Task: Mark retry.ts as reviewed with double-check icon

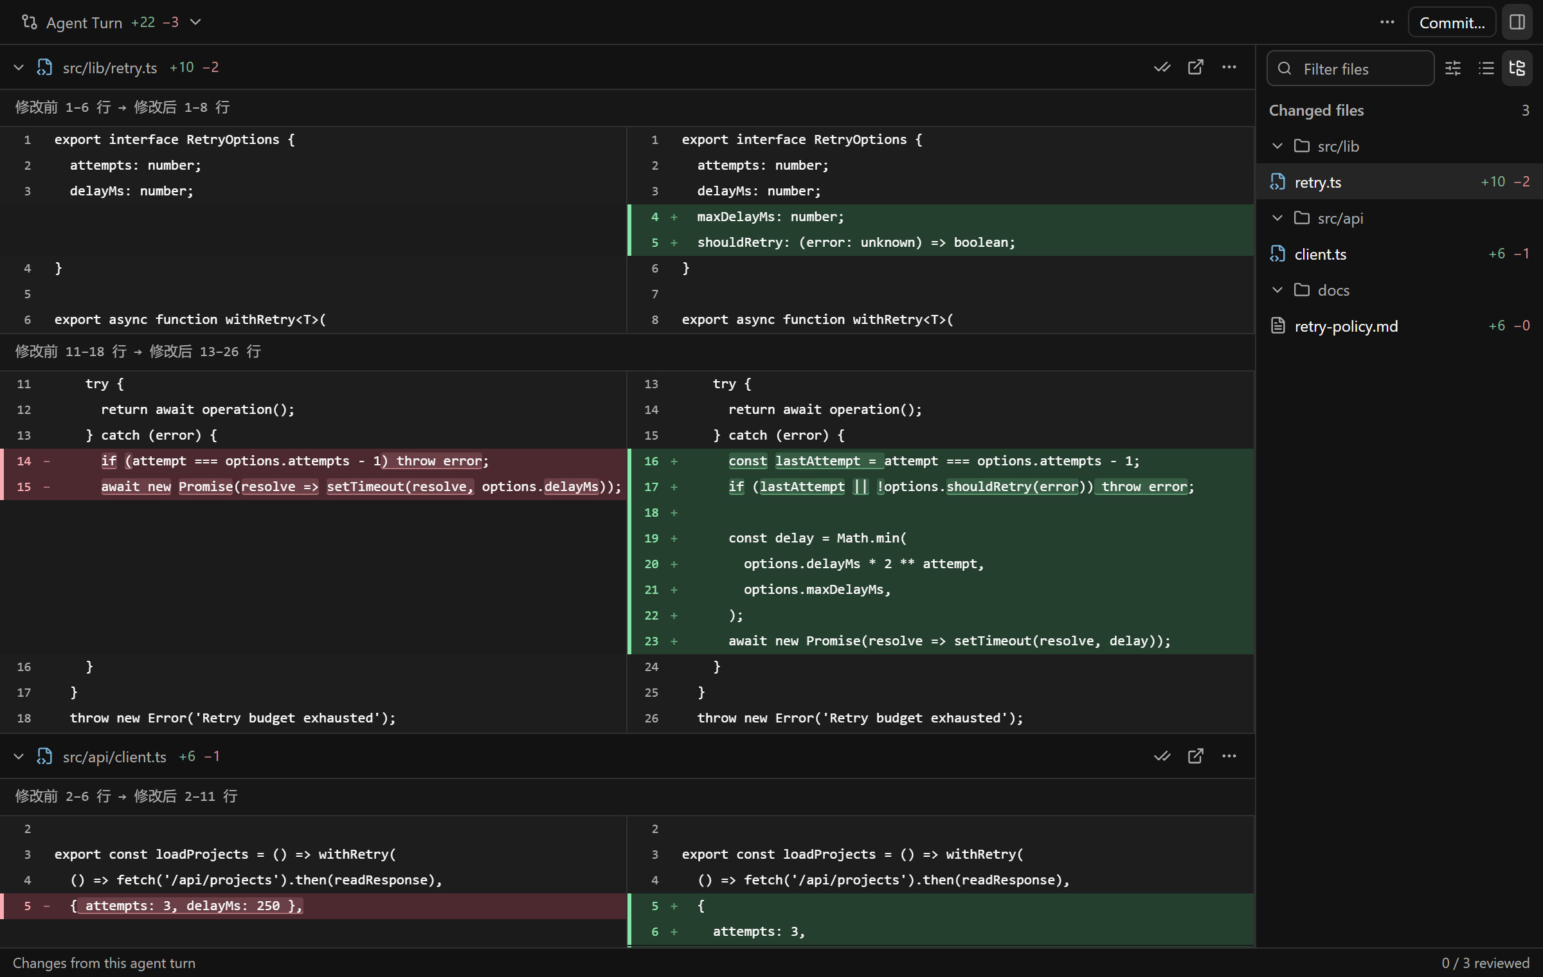Action: (x=1162, y=67)
